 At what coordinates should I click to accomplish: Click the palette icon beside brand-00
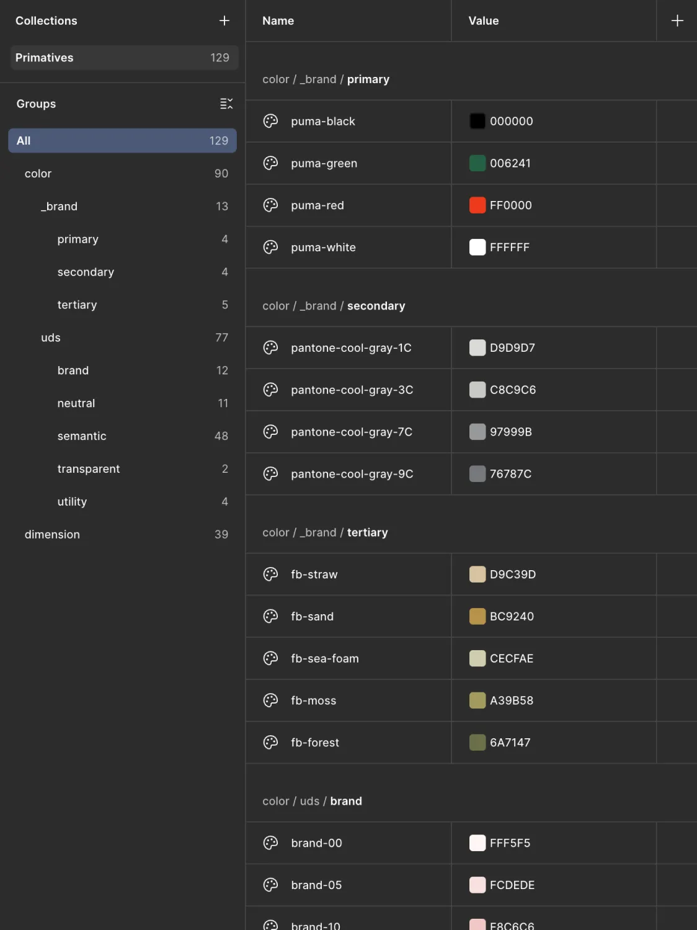[x=270, y=843]
